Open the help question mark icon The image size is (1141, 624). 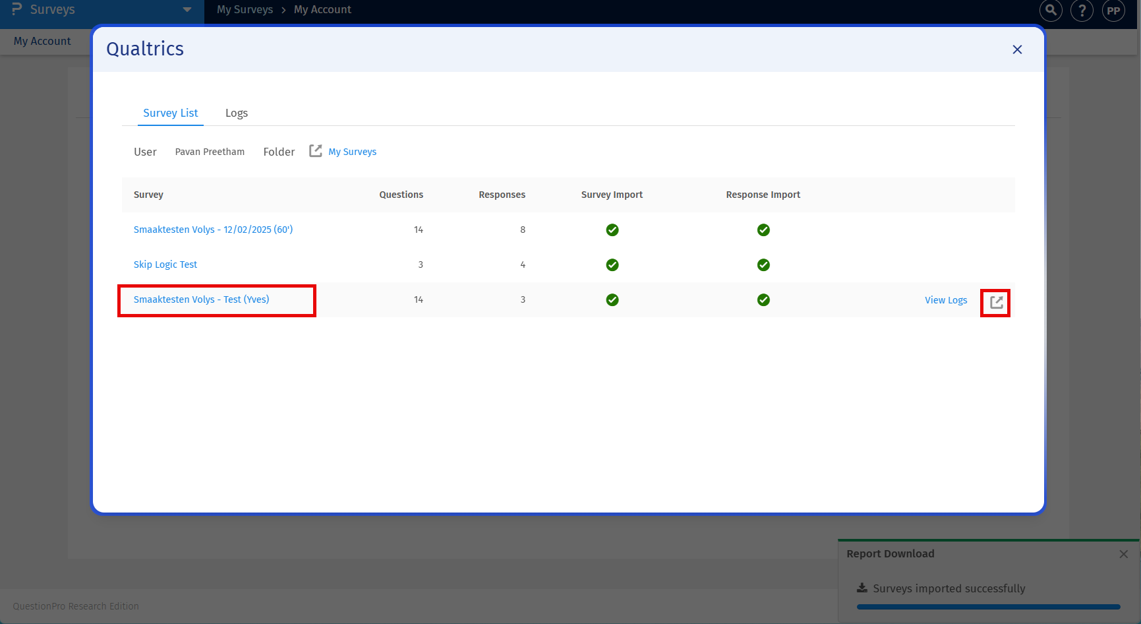point(1082,11)
